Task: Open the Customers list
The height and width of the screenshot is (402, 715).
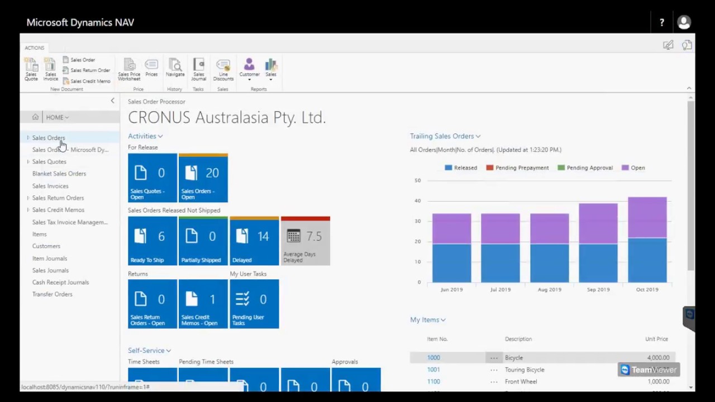Action: [46, 246]
